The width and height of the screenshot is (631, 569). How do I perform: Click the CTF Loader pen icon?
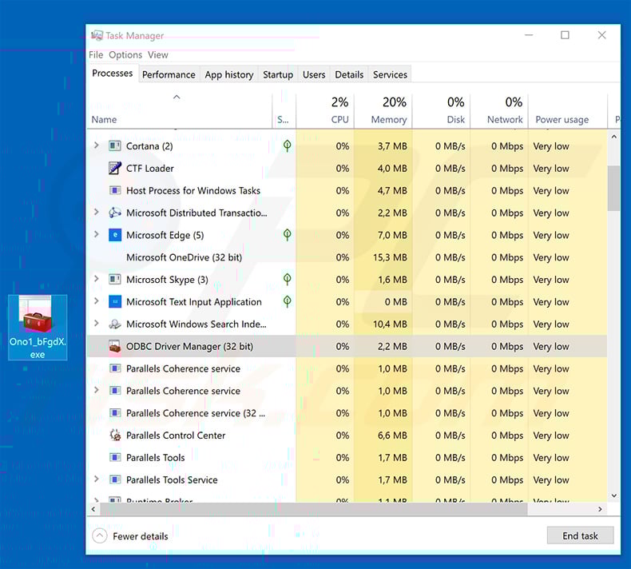(115, 168)
